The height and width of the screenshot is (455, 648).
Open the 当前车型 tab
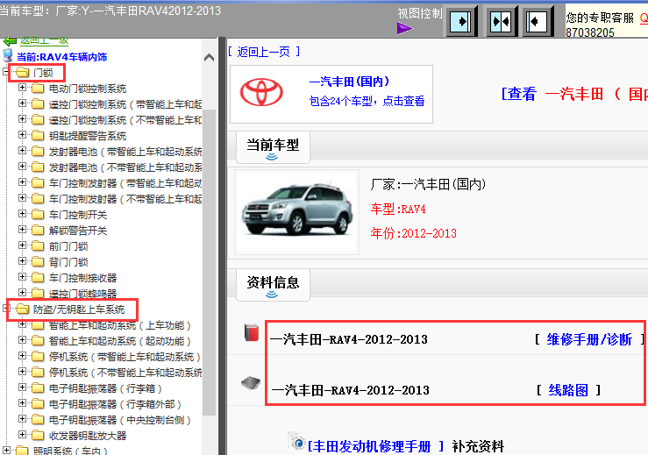(273, 147)
